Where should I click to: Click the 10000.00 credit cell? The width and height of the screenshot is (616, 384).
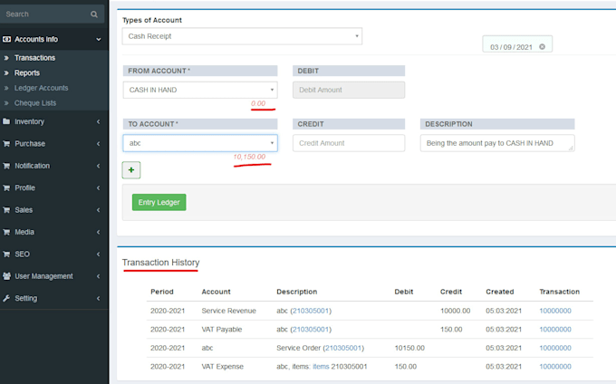pyautogui.click(x=455, y=311)
